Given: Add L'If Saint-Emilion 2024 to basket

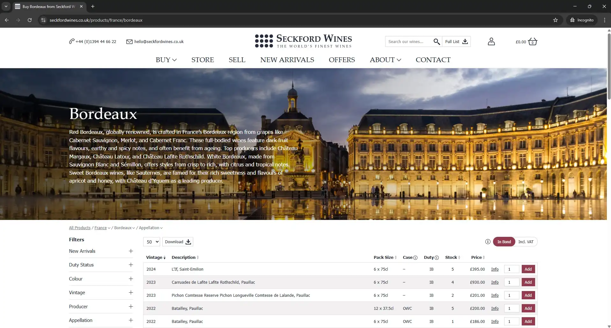Looking at the screenshot, I should [x=528, y=269].
